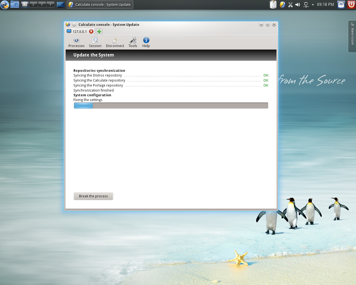The image size is (356, 285).
Task: Click the Break the process button
Action: [x=93, y=196]
